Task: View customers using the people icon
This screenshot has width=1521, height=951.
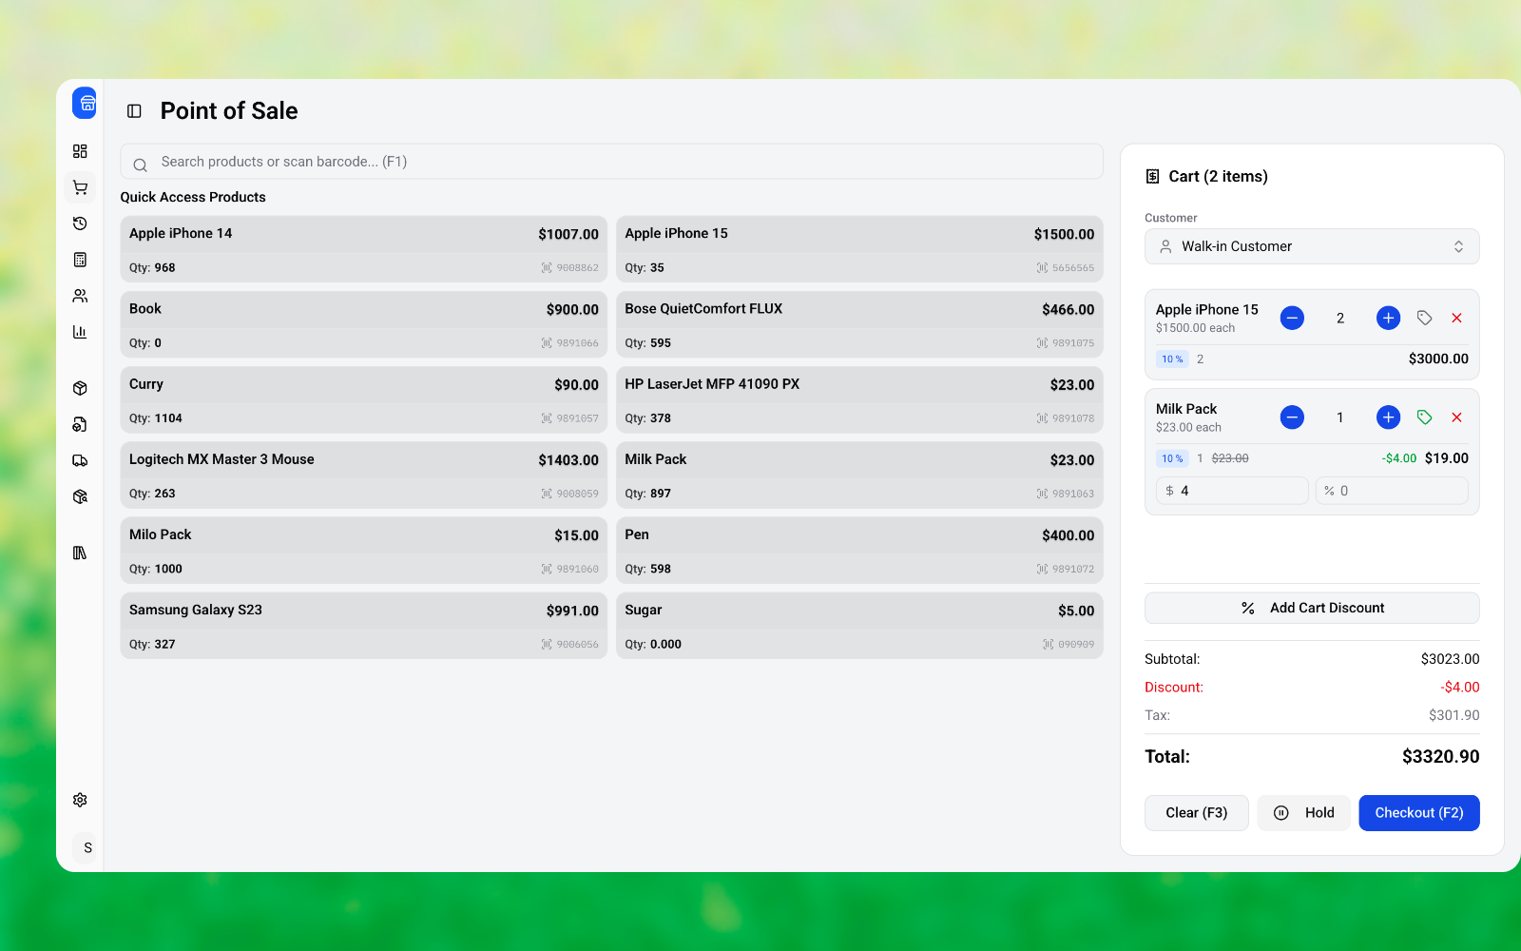Action: [80, 295]
